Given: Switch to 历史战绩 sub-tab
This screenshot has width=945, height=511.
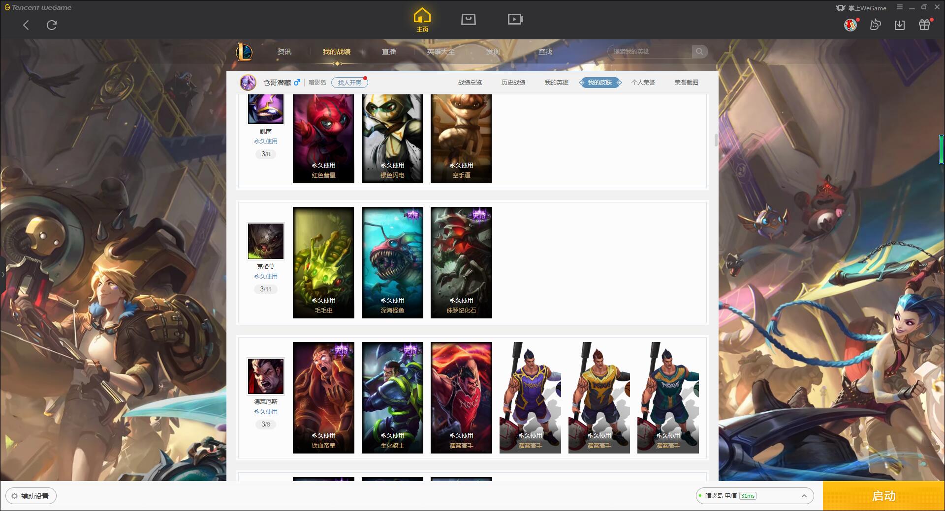Looking at the screenshot, I should (x=513, y=83).
